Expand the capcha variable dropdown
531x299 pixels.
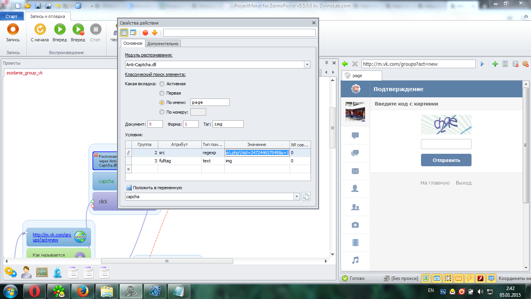297,197
